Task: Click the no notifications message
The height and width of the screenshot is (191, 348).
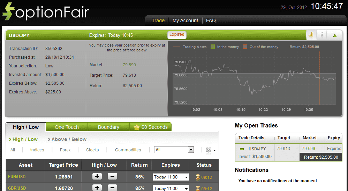Action: (278, 181)
